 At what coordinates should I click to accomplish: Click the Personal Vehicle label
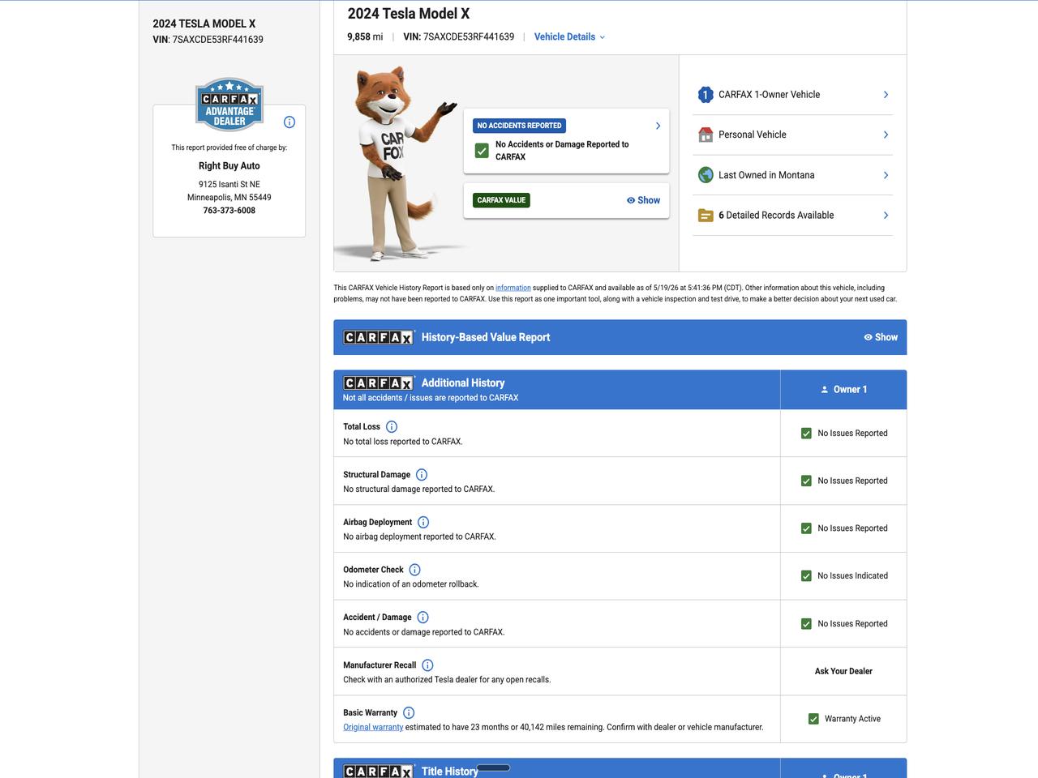click(753, 135)
